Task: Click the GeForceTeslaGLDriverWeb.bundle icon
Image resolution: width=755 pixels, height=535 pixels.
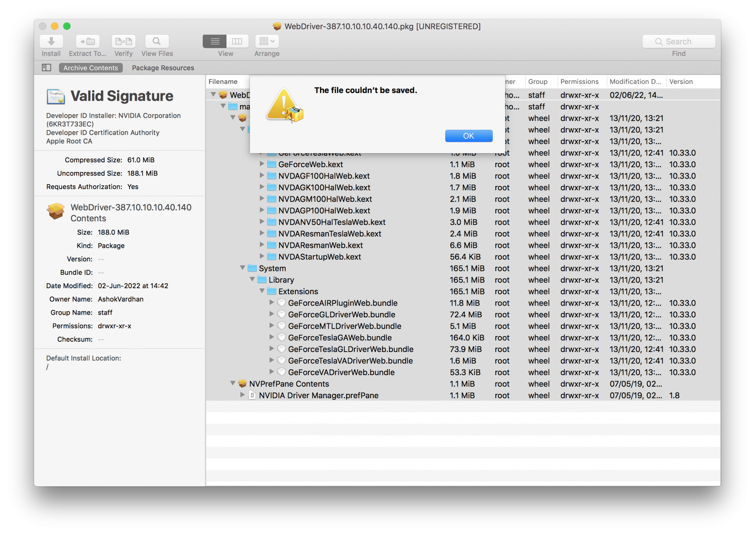Action: click(x=282, y=349)
